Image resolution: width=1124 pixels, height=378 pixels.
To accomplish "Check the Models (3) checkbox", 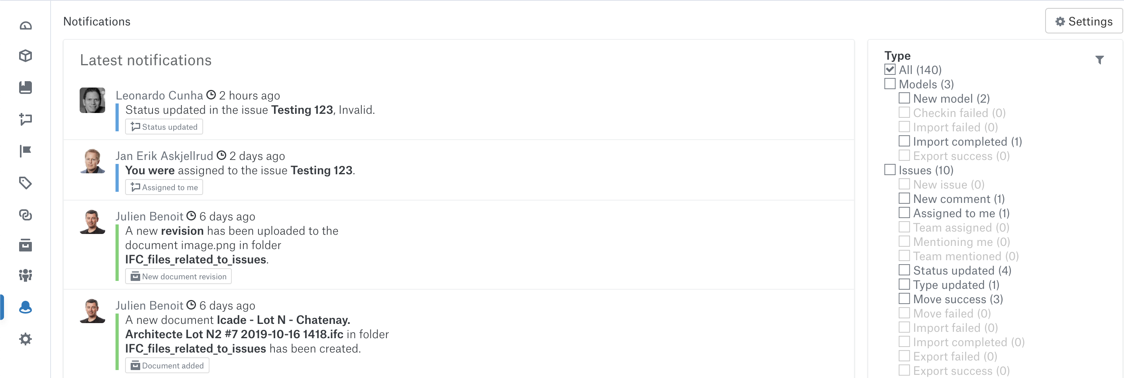I will (x=890, y=84).
